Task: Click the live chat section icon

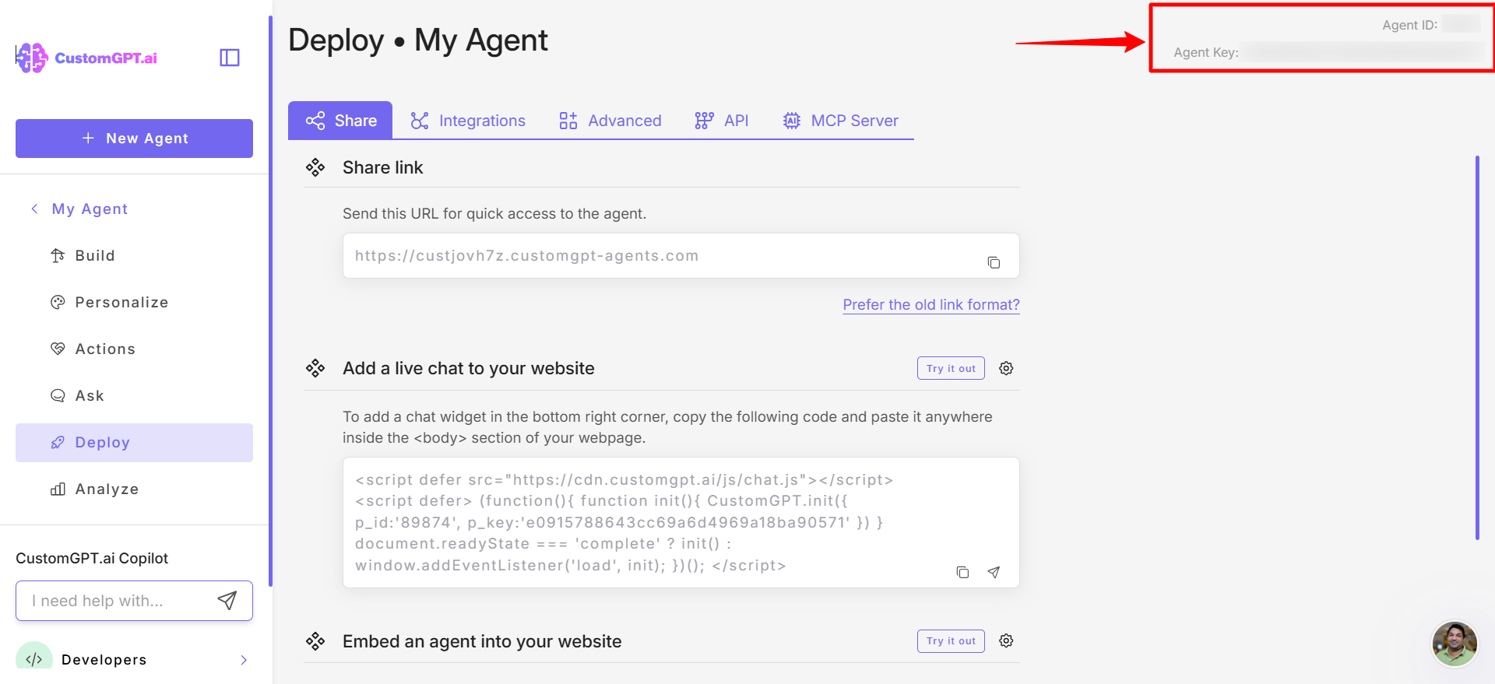Action: (315, 368)
